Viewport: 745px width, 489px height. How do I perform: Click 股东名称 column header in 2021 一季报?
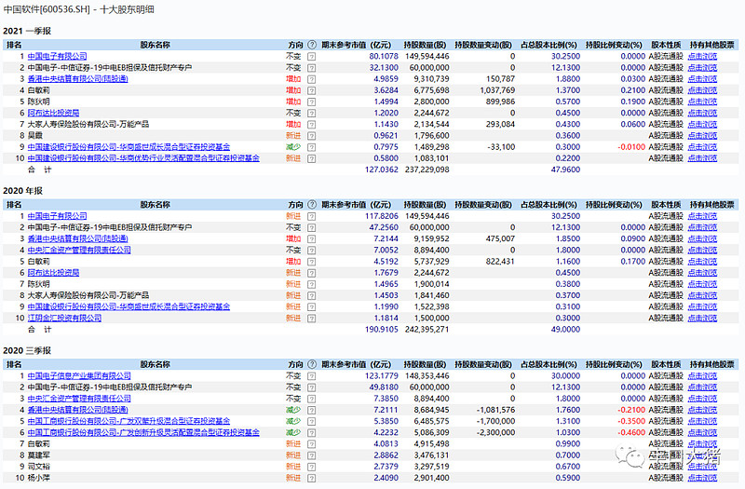point(155,45)
